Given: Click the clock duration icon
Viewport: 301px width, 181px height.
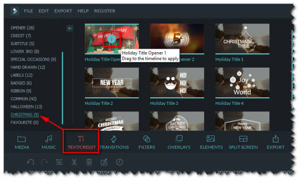Looking at the screenshot, I should (119, 162).
